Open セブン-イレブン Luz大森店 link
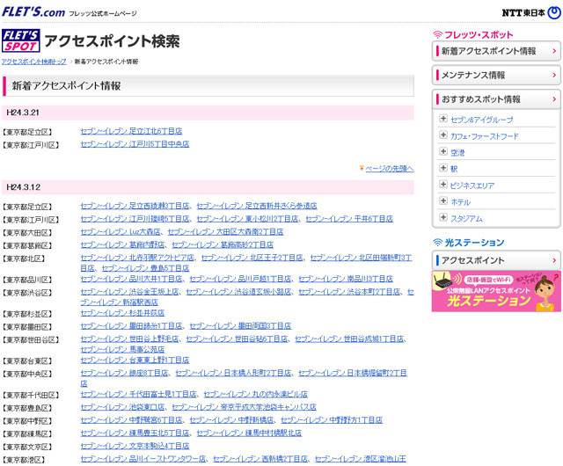Viewport: 563px width, 466px height. pyautogui.click(x=121, y=231)
